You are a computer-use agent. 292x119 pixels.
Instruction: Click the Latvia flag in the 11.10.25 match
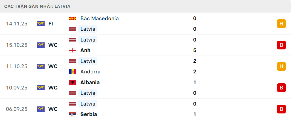72,61
